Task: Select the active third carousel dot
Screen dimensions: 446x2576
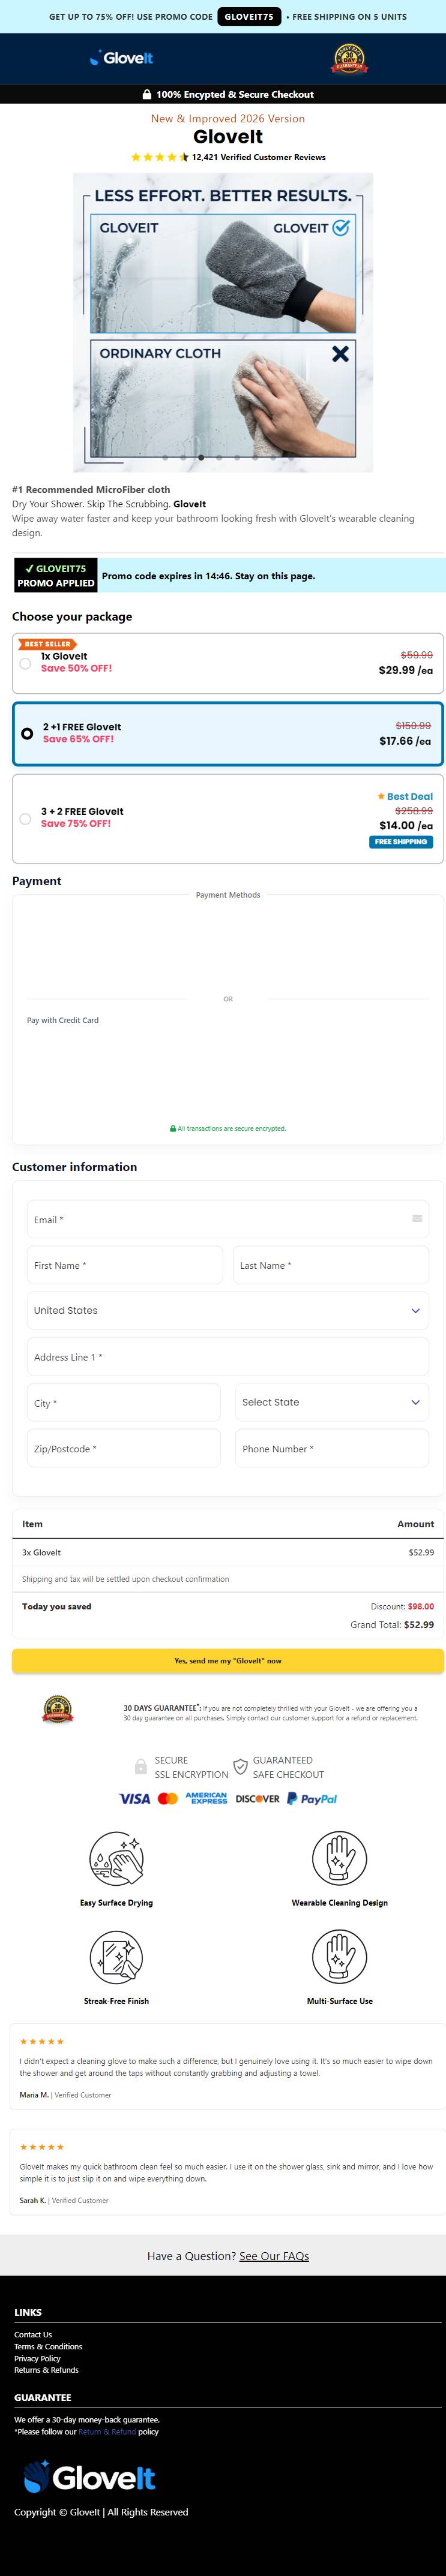Action: click(201, 457)
